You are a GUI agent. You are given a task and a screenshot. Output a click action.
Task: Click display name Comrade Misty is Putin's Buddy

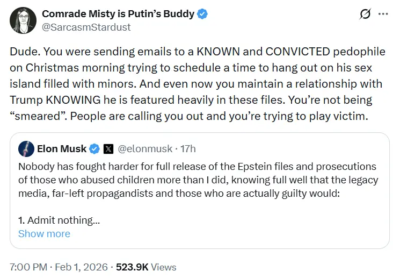click(x=118, y=14)
